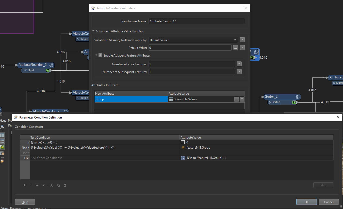343x209 pixels.
Task: Click ellipsis button beside Default Value field
Action: pyautogui.click(x=235, y=48)
